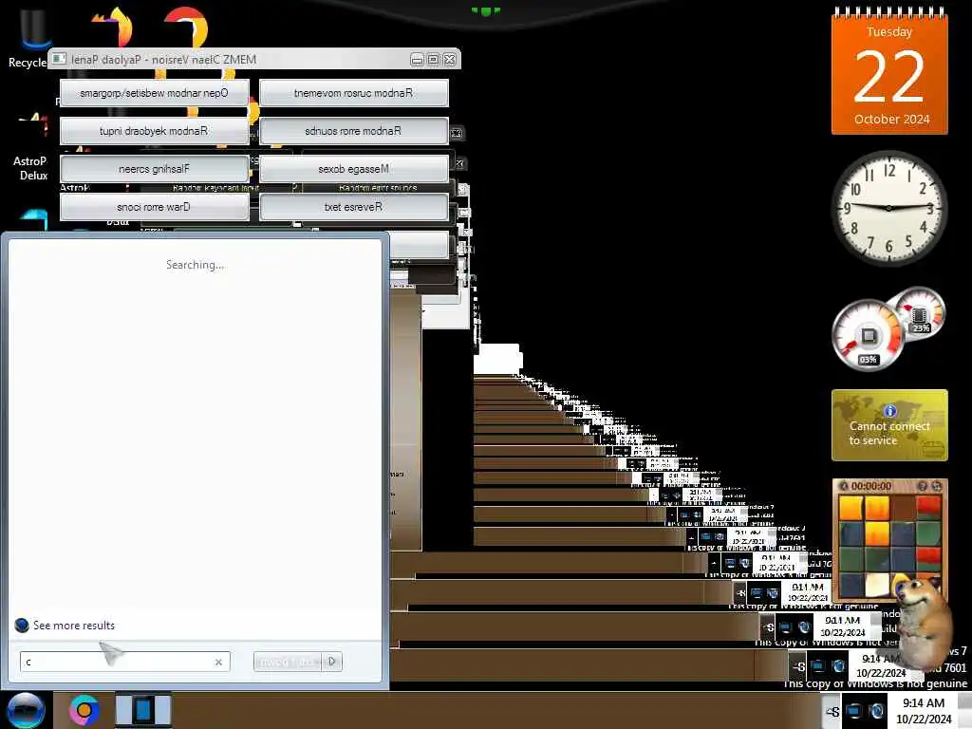The width and height of the screenshot is (972, 729).
Task: Click the Shut down button in Start menu
Action: 288,662
